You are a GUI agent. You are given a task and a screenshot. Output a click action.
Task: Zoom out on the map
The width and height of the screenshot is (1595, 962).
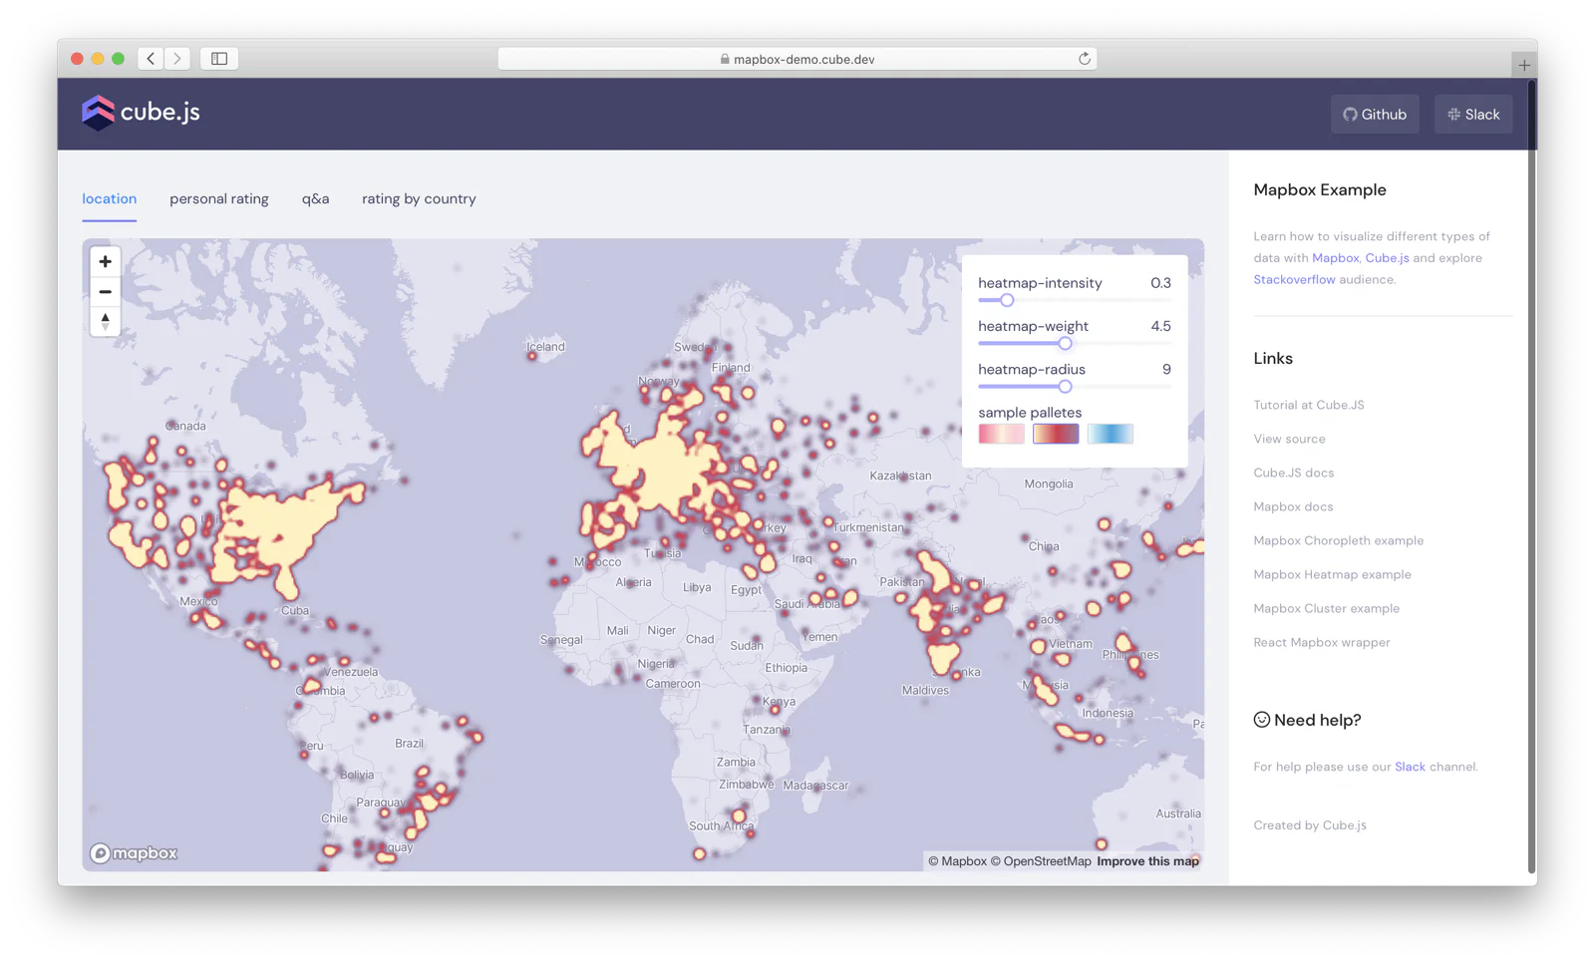click(105, 291)
